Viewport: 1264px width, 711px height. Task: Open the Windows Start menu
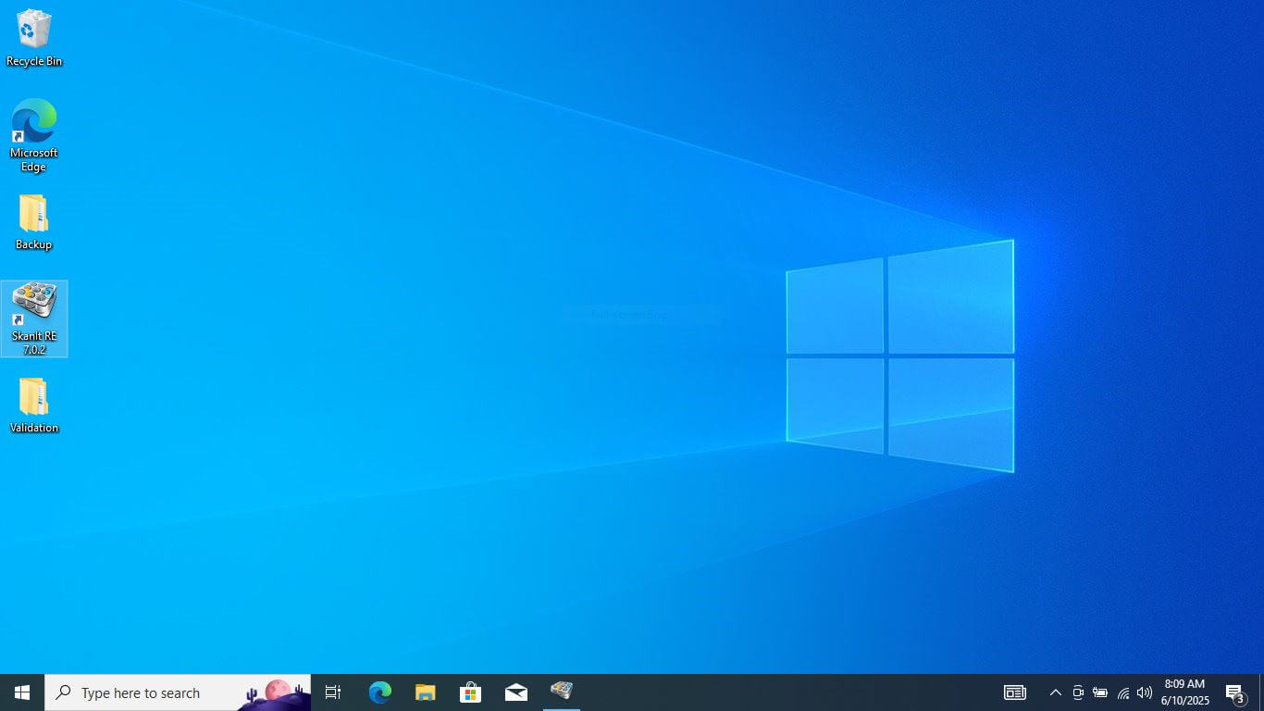click(22, 692)
